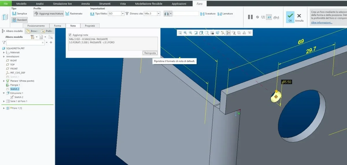347x165 pixels.
Task: Switch to the Analisi ribbon tab
Action: (40, 4)
